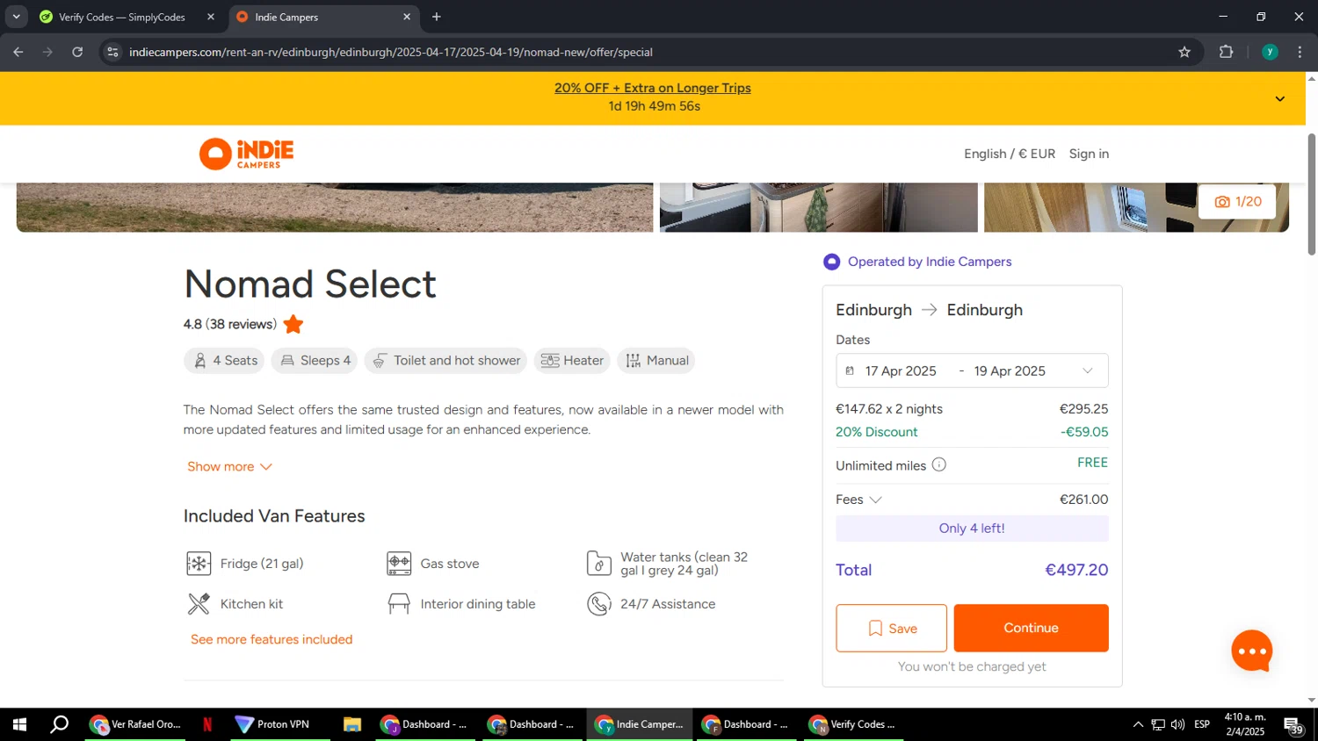Click the Heater feature chip
The width and height of the screenshot is (1318, 741).
pos(572,361)
